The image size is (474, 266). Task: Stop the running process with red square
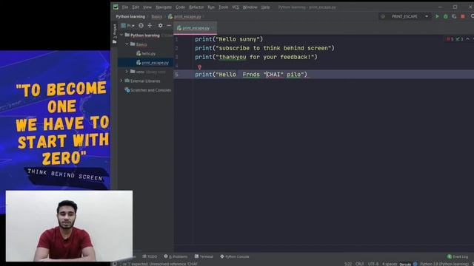(463, 16)
